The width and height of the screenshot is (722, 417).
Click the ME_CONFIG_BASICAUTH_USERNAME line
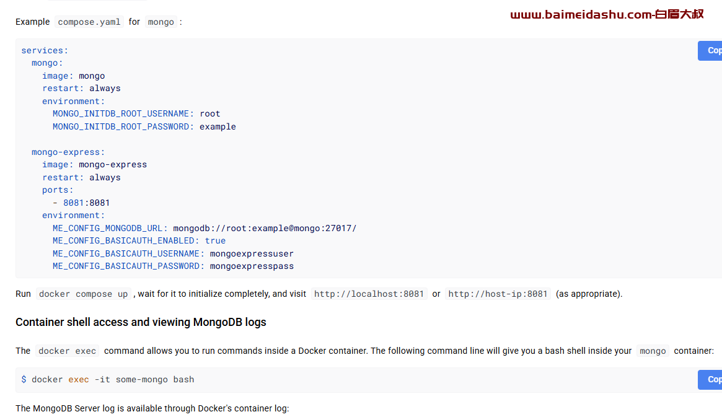tap(173, 253)
